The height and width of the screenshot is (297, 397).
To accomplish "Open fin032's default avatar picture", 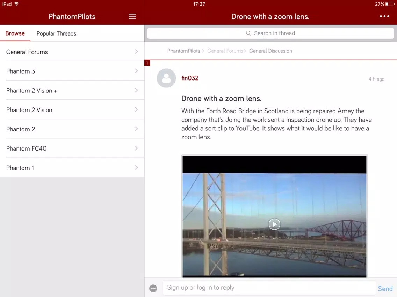I will tap(166, 78).
